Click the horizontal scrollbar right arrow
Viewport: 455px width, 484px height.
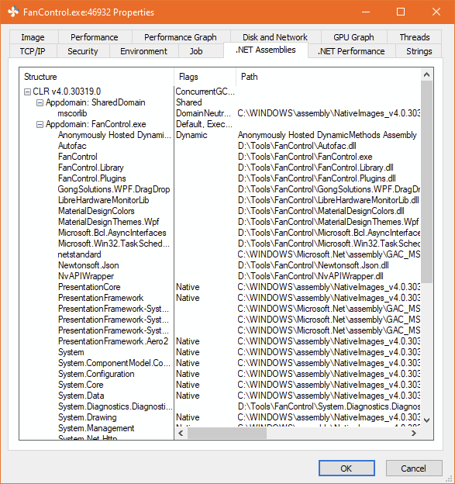(x=414, y=434)
